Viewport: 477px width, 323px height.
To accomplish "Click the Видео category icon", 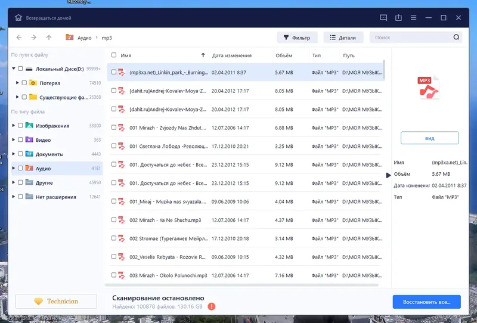I will (29, 139).
